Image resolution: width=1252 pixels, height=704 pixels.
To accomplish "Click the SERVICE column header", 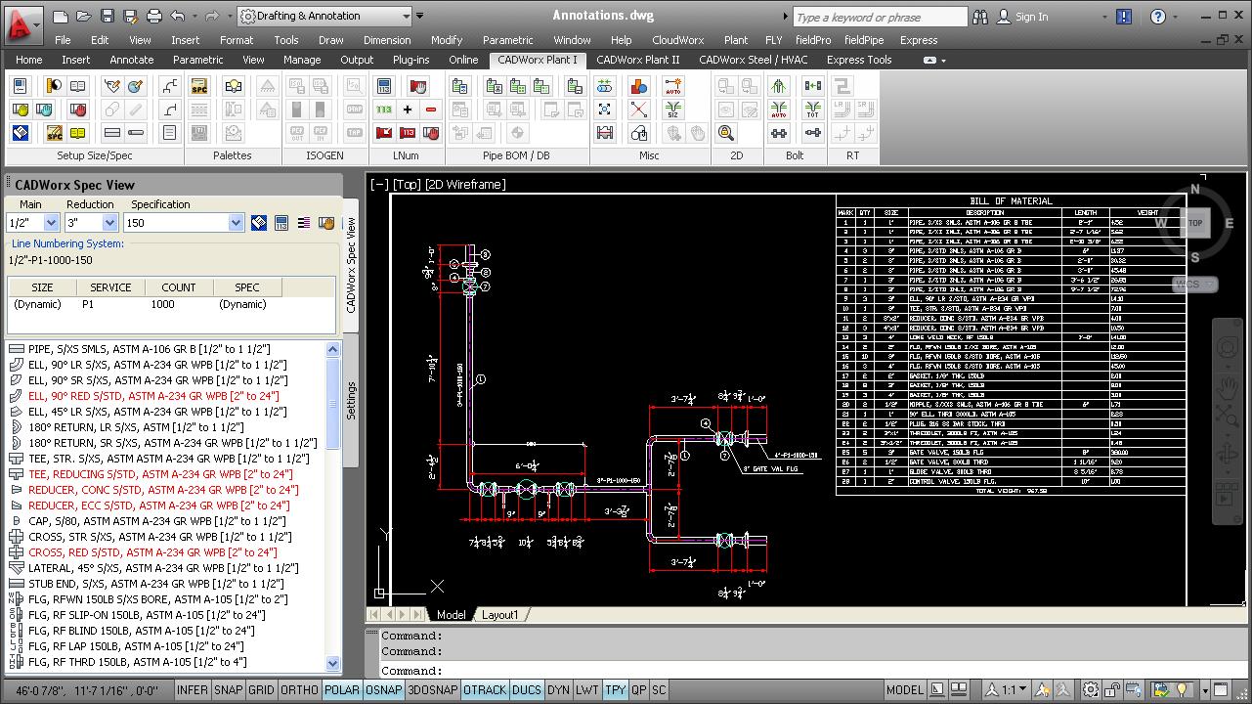I will click(110, 287).
